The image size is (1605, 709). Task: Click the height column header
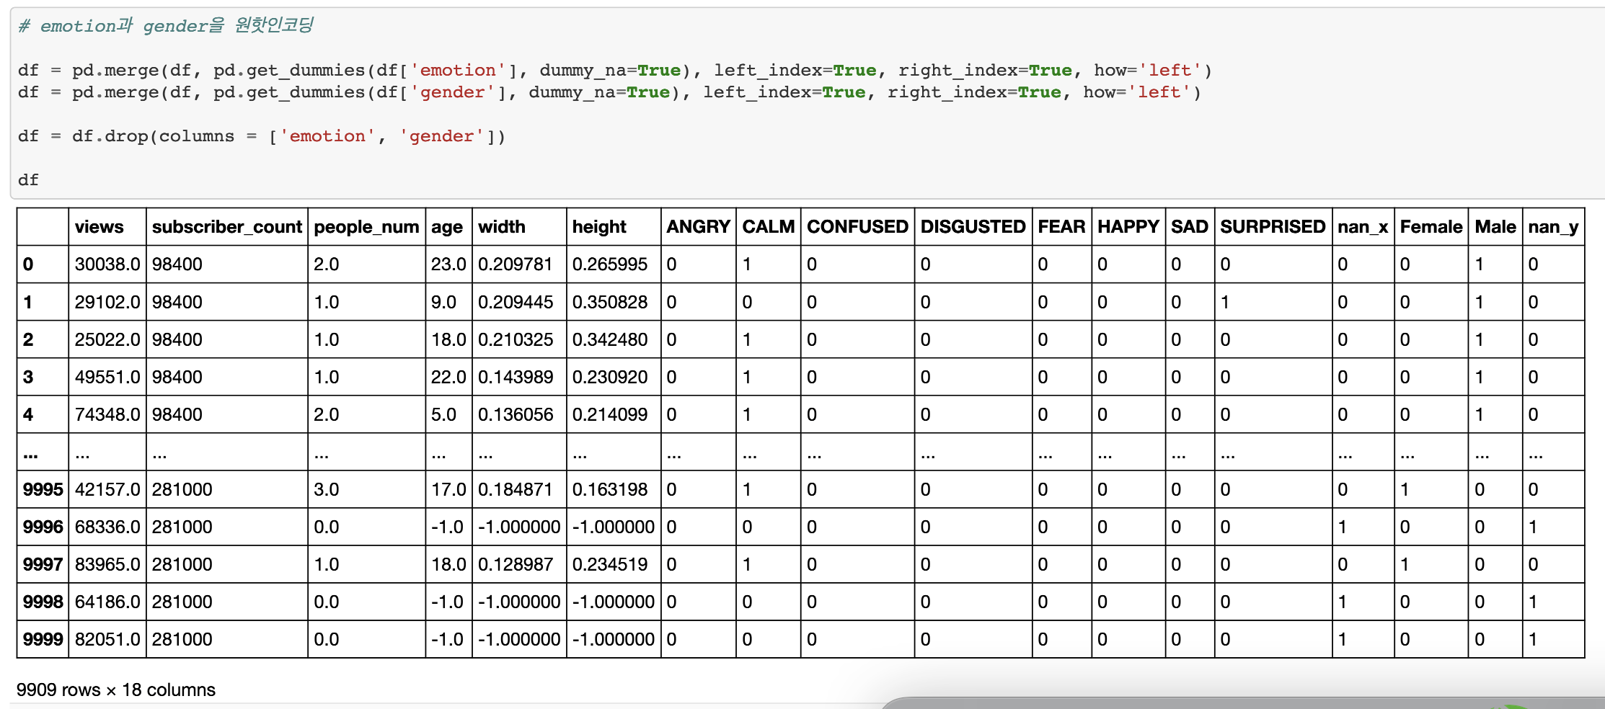[x=599, y=227]
